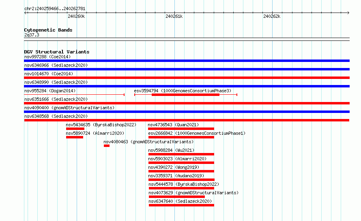The image size is (361, 221).
Task: Click nsv5988284 (Wu2021) label
Action: point(171,150)
